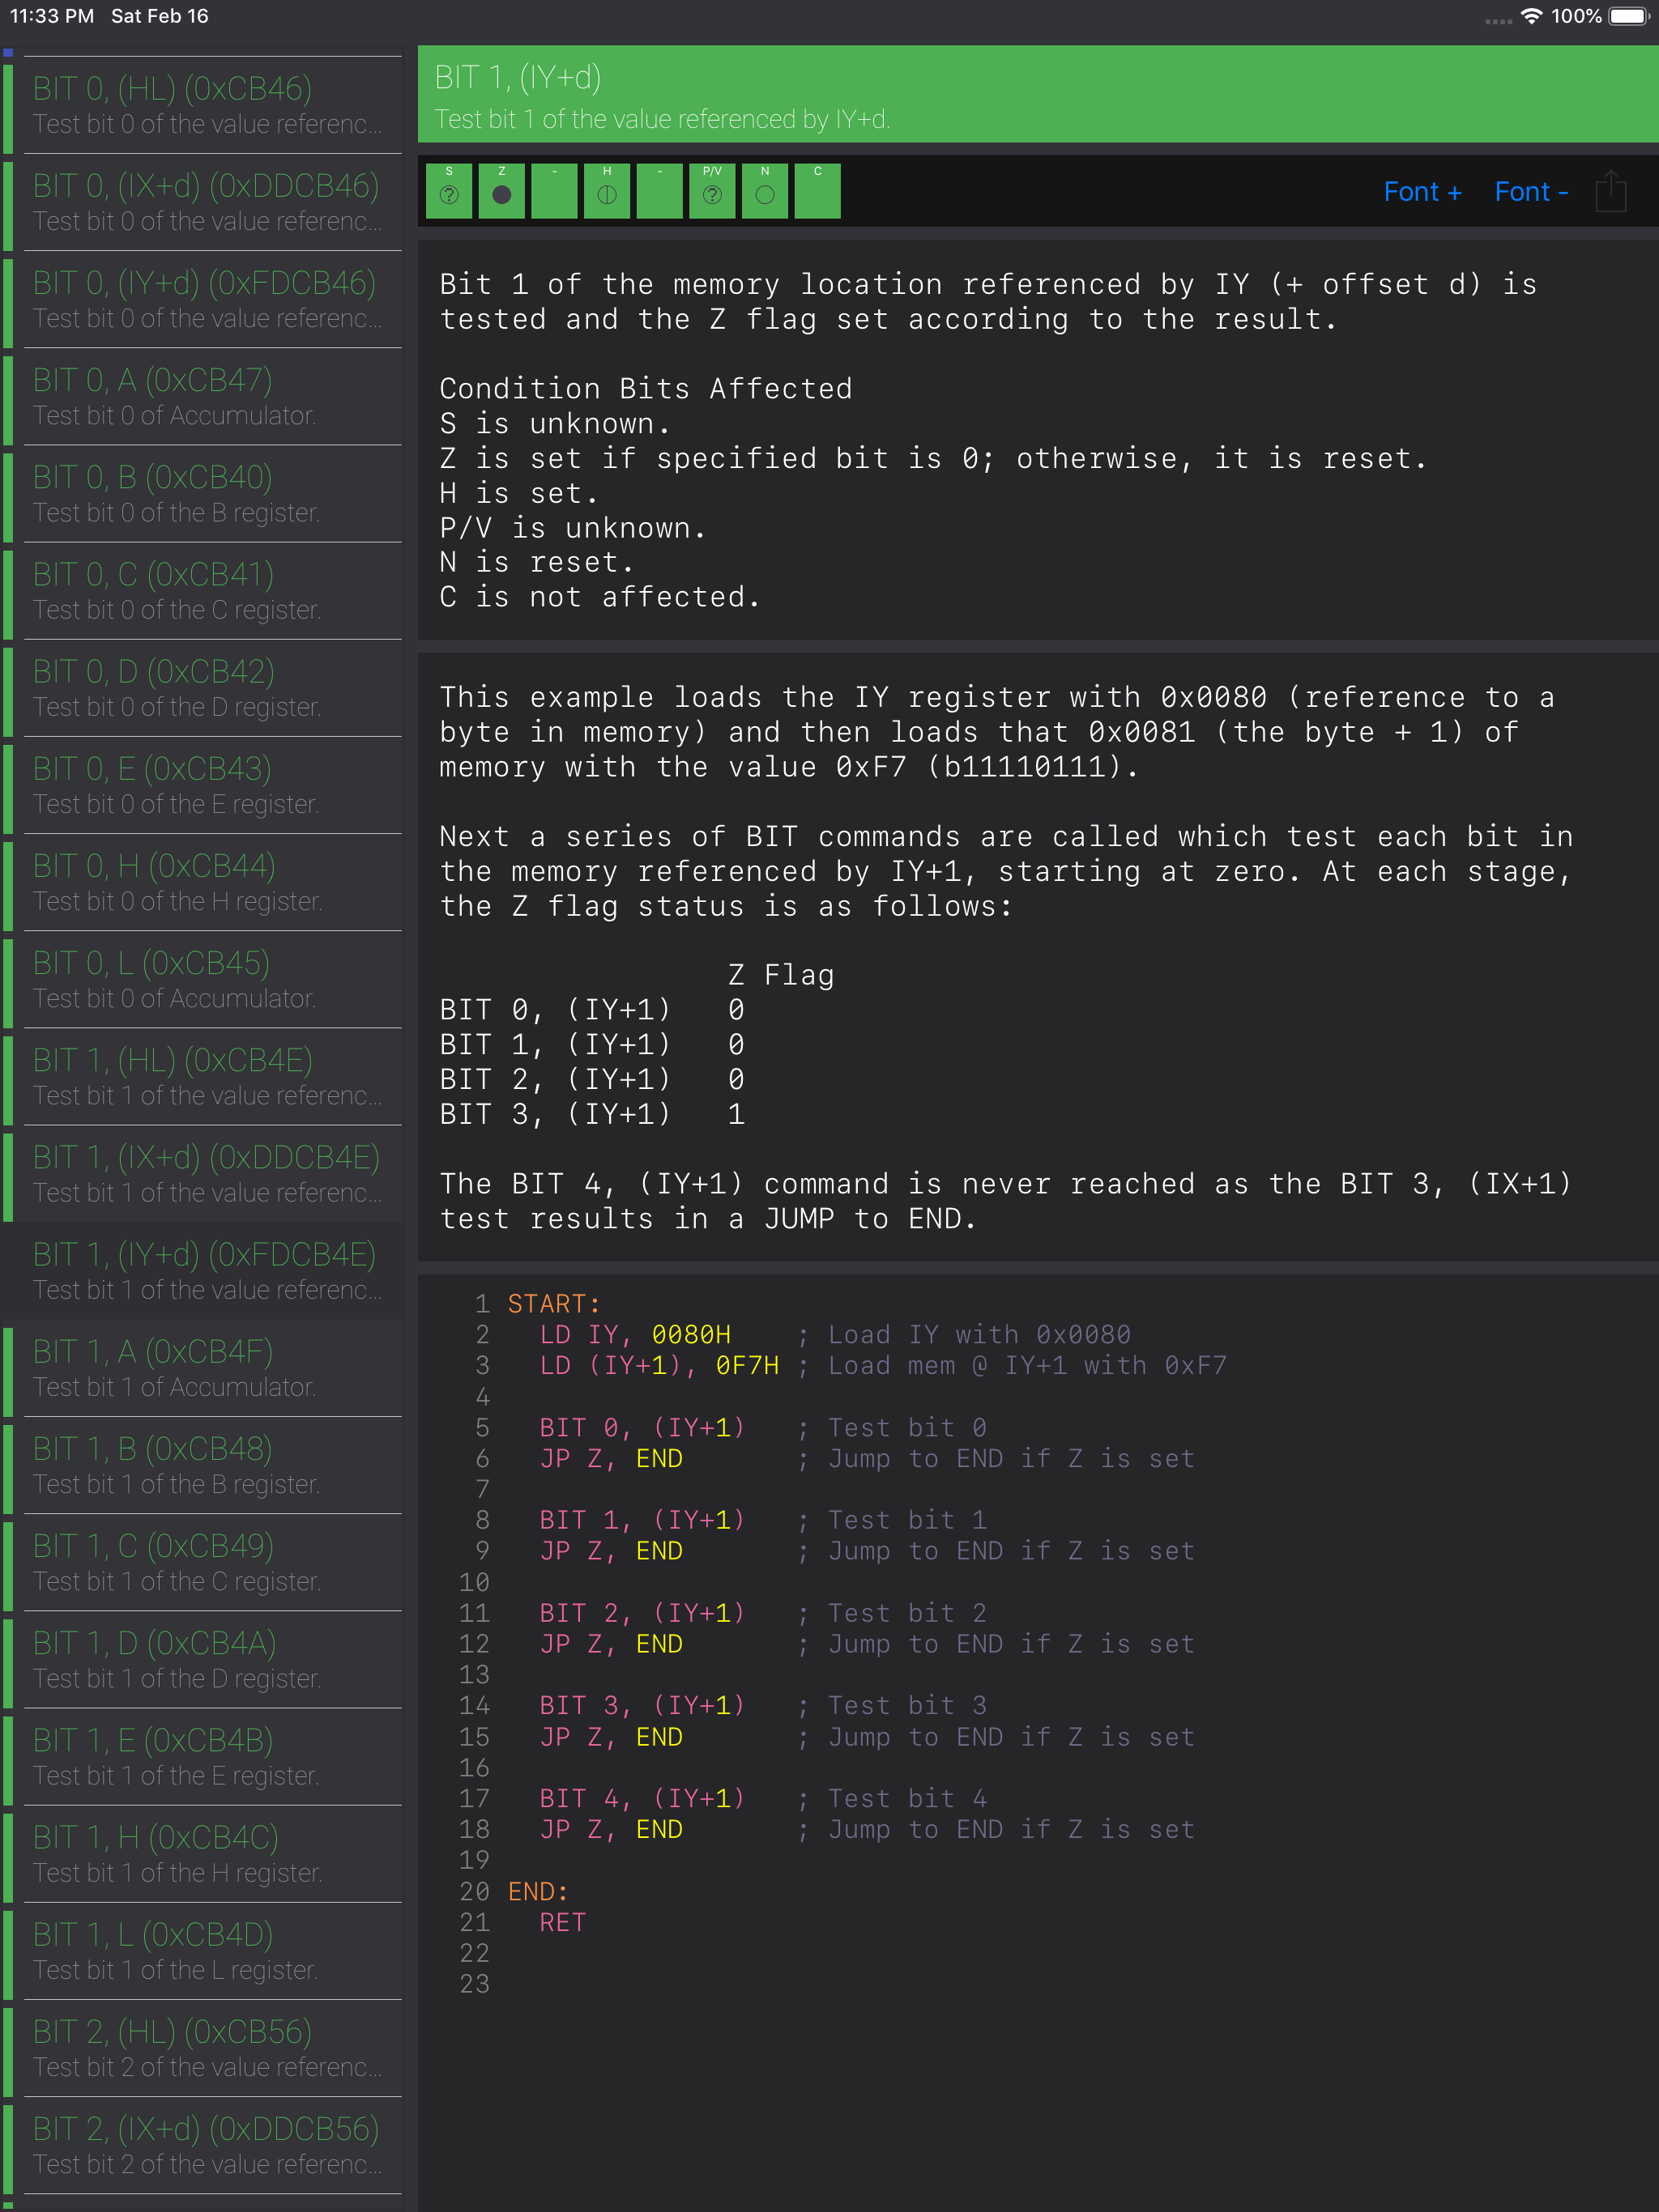Image resolution: width=1659 pixels, height=2212 pixels.
Task: Tap 'C is not affected.' condition line
Action: [x=599, y=597]
